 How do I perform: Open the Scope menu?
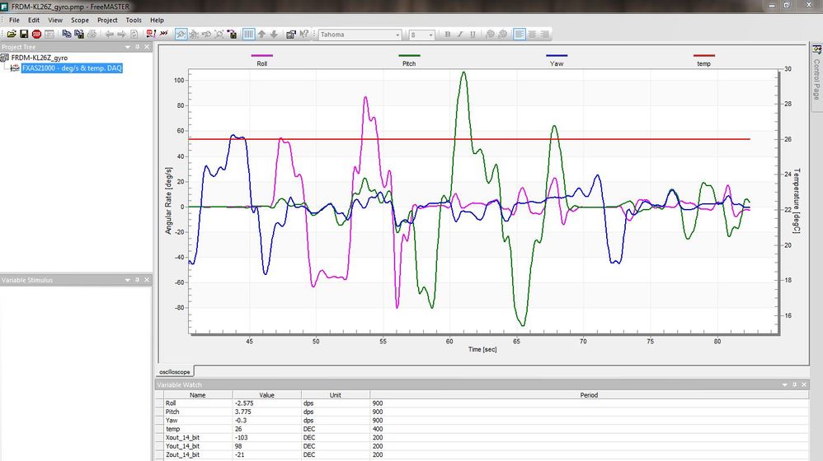pos(80,20)
